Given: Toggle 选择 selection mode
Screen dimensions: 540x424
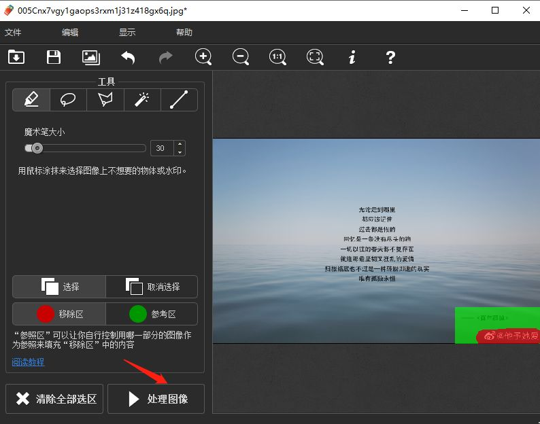Looking at the screenshot, I should 59,287.
